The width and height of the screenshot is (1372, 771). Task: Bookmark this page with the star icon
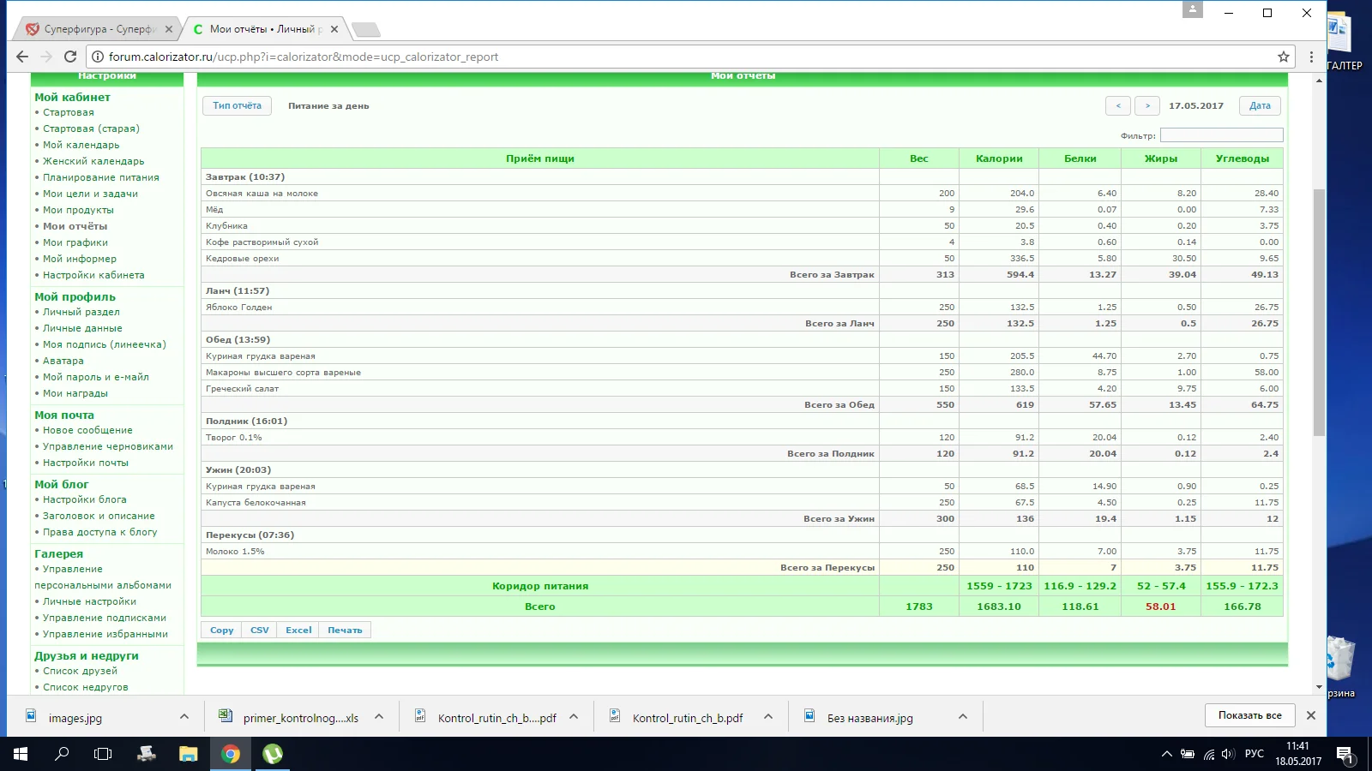(1284, 57)
